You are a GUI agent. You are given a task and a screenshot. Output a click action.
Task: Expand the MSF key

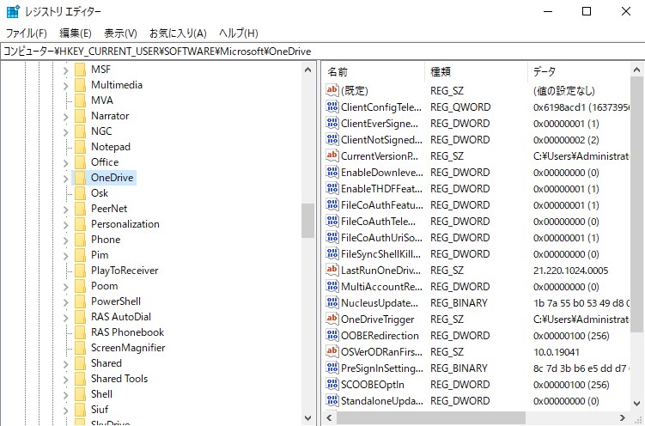(x=66, y=70)
